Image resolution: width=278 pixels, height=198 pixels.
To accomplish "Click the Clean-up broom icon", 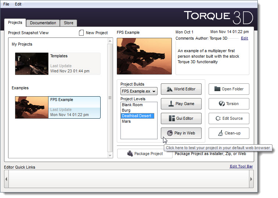I will coord(220,133).
